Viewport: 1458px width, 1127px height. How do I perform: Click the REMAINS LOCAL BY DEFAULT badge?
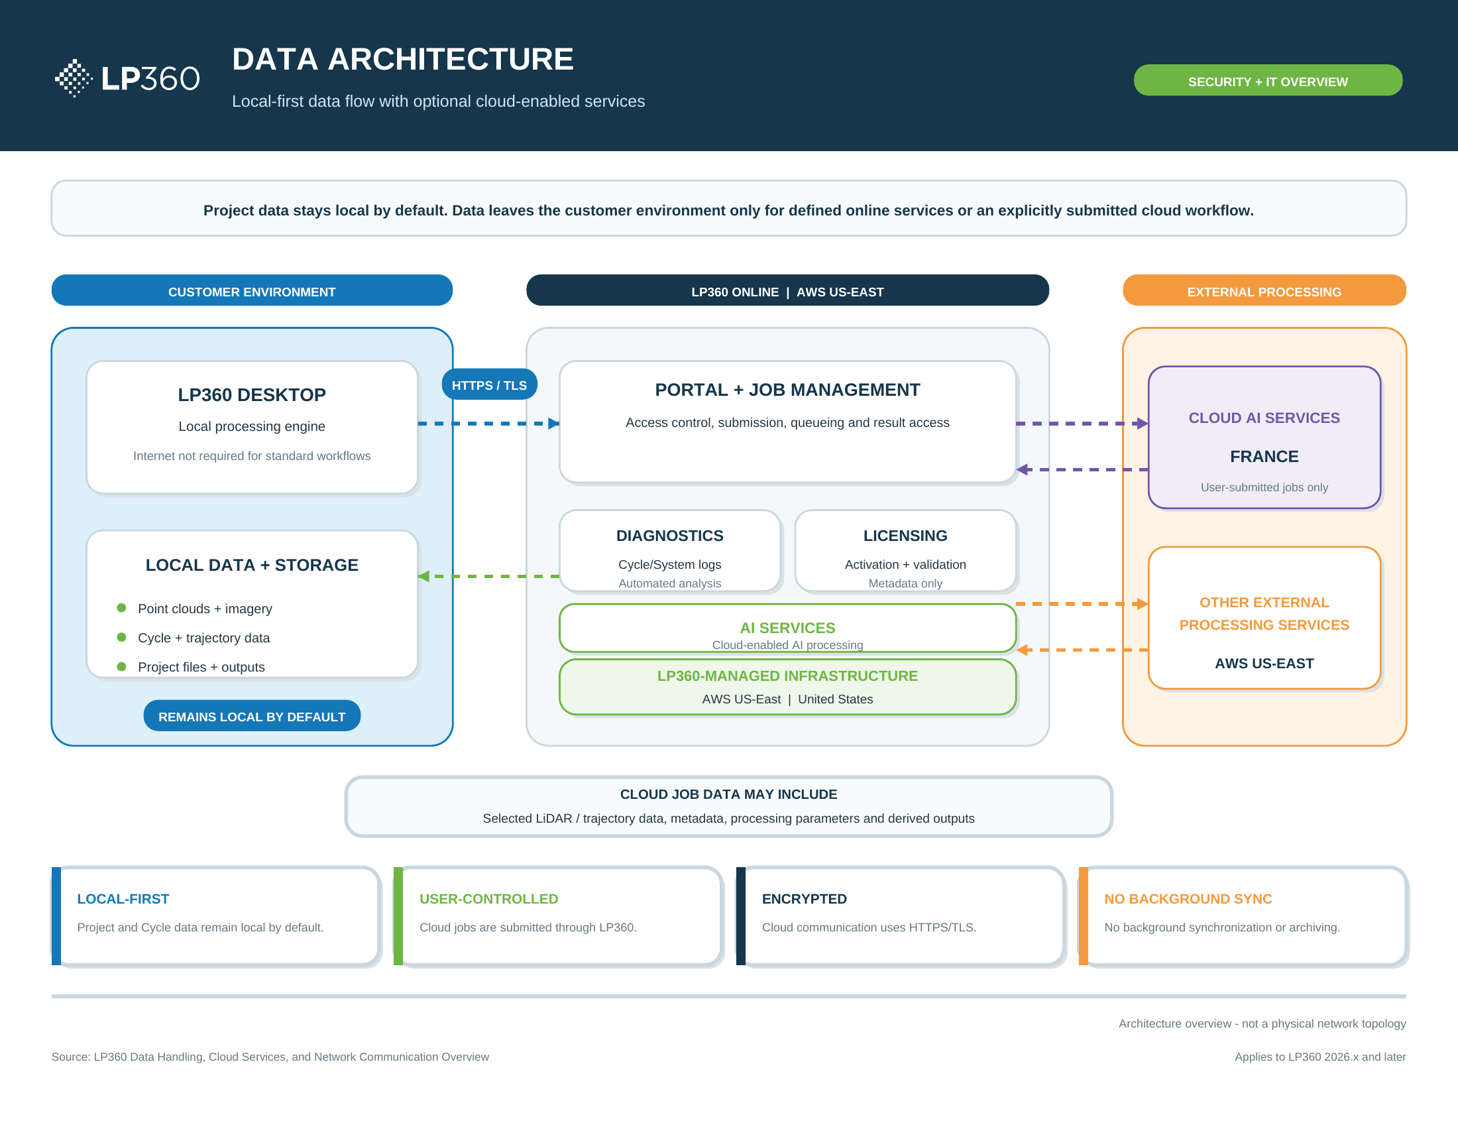(252, 717)
